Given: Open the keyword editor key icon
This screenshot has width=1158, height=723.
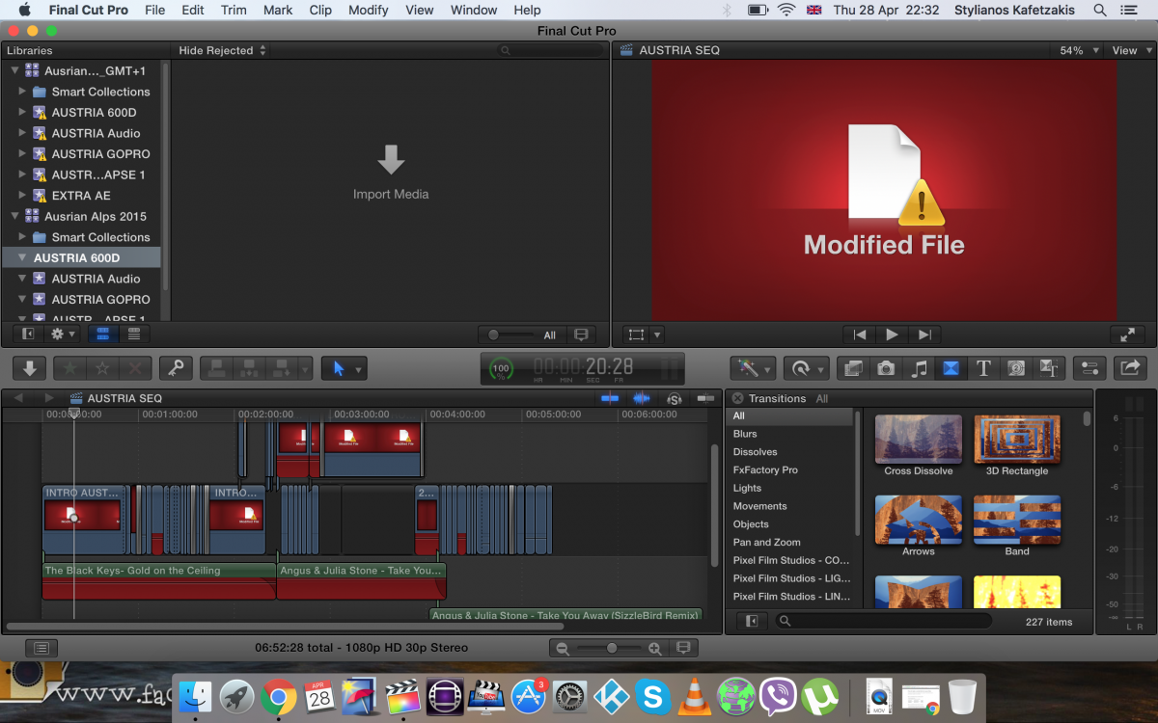Looking at the screenshot, I should 175,367.
